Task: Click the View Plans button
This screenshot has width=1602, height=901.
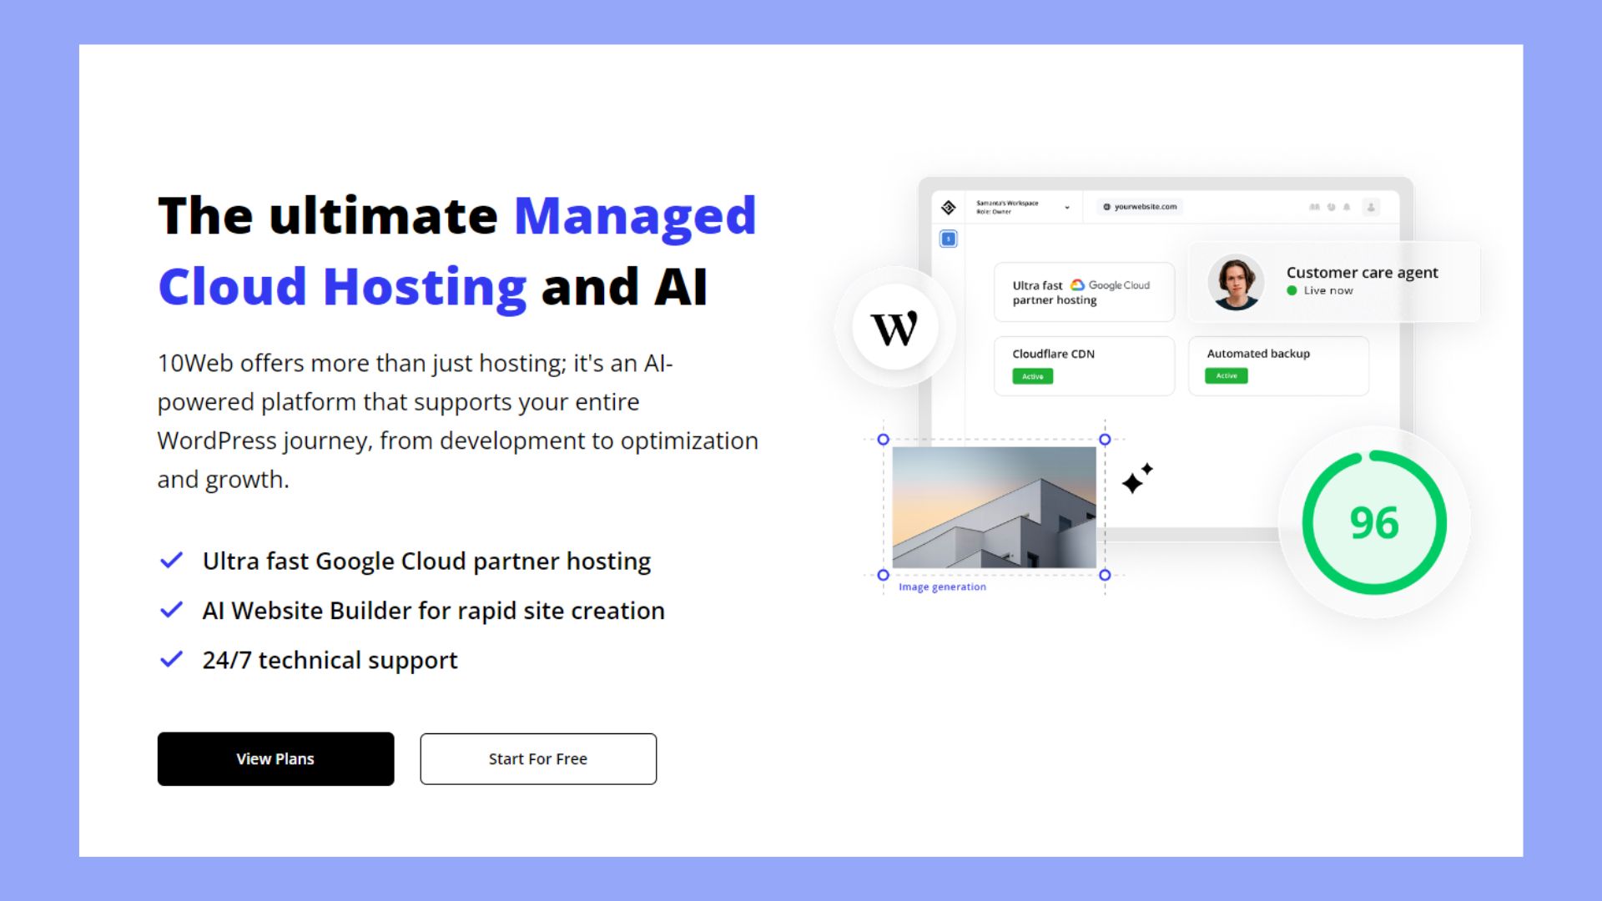Action: coord(275,759)
